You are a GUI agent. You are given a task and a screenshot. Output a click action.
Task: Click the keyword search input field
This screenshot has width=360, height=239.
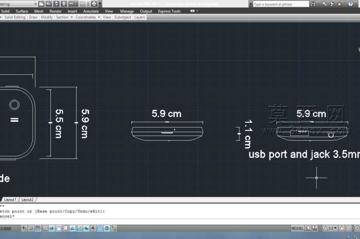281,4
